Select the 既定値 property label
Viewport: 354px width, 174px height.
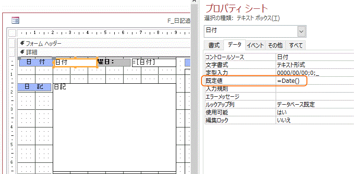coord(240,81)
